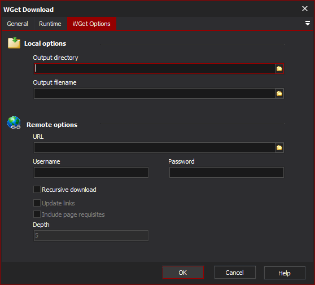This screenshot has height=285, width=315.
Task: Switch to the Runtime tab
Action: pyautogui.click(x=50, y=24)
